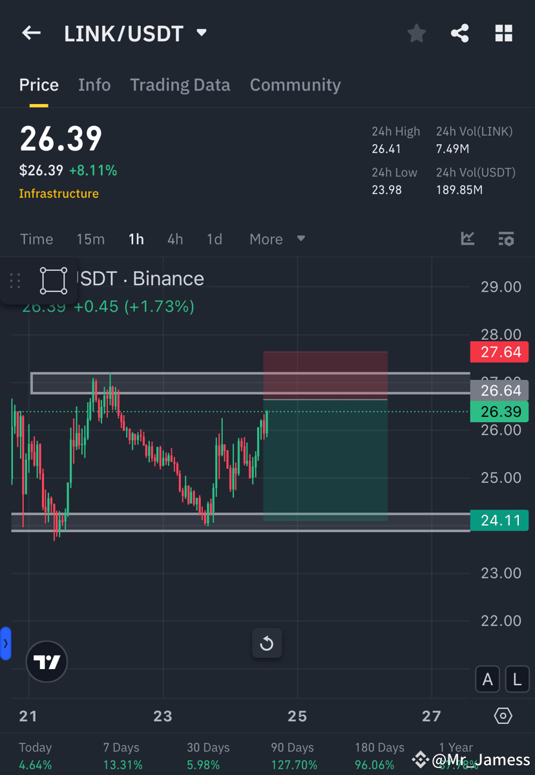Click the apps grid icon top right
535x775 pixels.
point(503,33)
